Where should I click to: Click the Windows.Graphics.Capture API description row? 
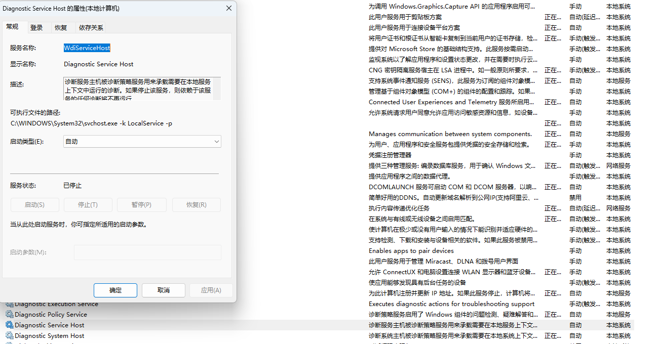pyautogui.click(x=452, y=7)
